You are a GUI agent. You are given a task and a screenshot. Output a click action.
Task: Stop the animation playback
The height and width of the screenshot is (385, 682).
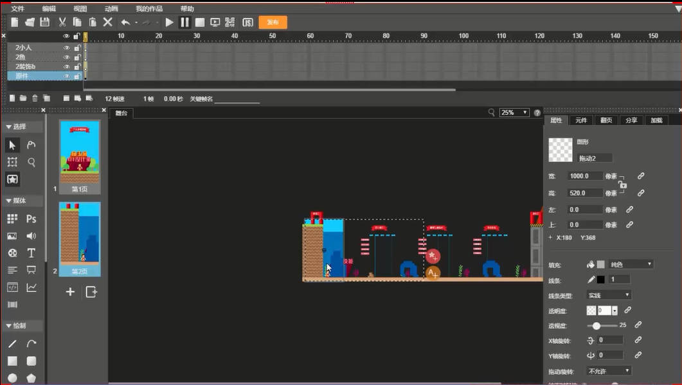click(200, 22)
